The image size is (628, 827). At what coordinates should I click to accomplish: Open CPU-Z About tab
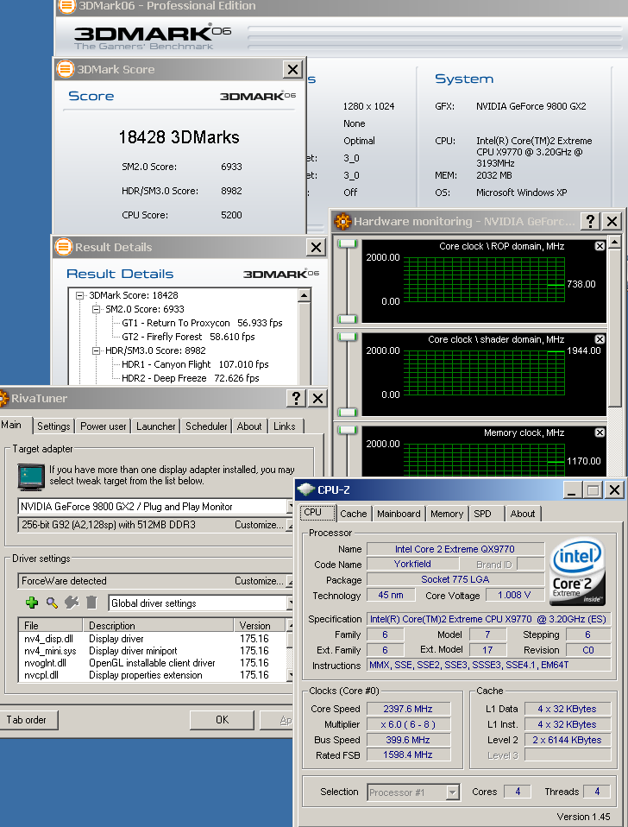(x=522, y=514)
